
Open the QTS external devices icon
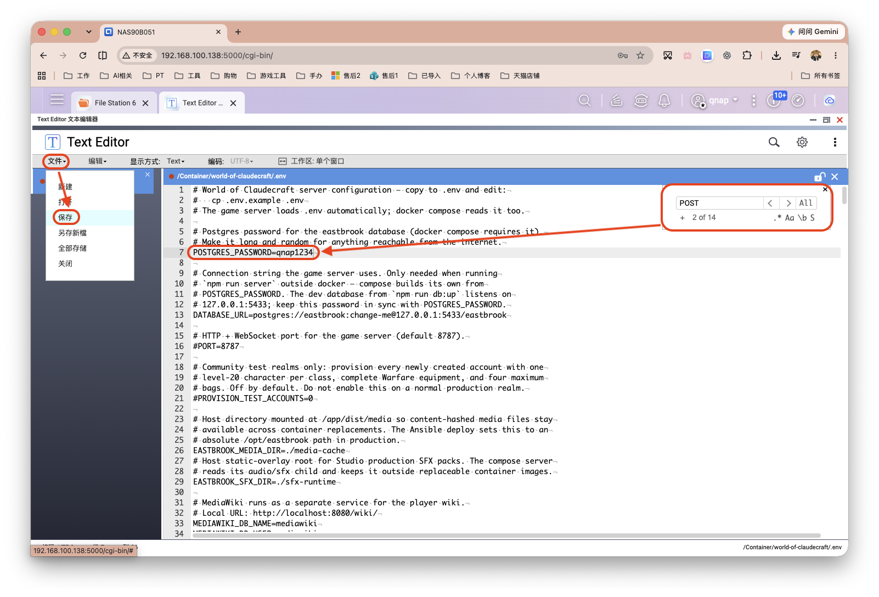tap(641, 100)
